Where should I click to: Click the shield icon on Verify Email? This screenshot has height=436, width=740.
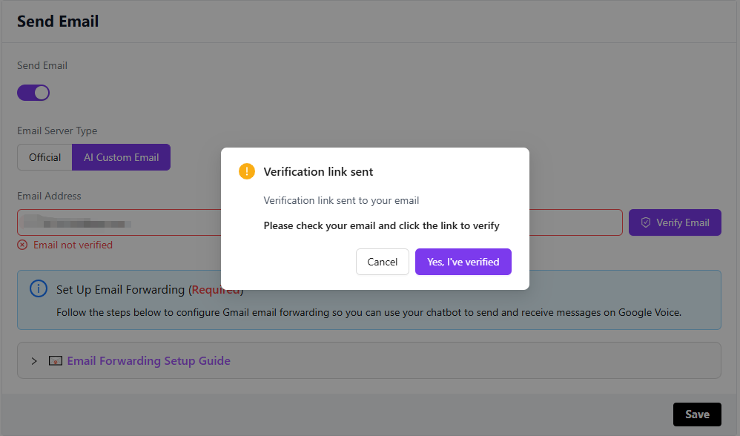[646, 222]
